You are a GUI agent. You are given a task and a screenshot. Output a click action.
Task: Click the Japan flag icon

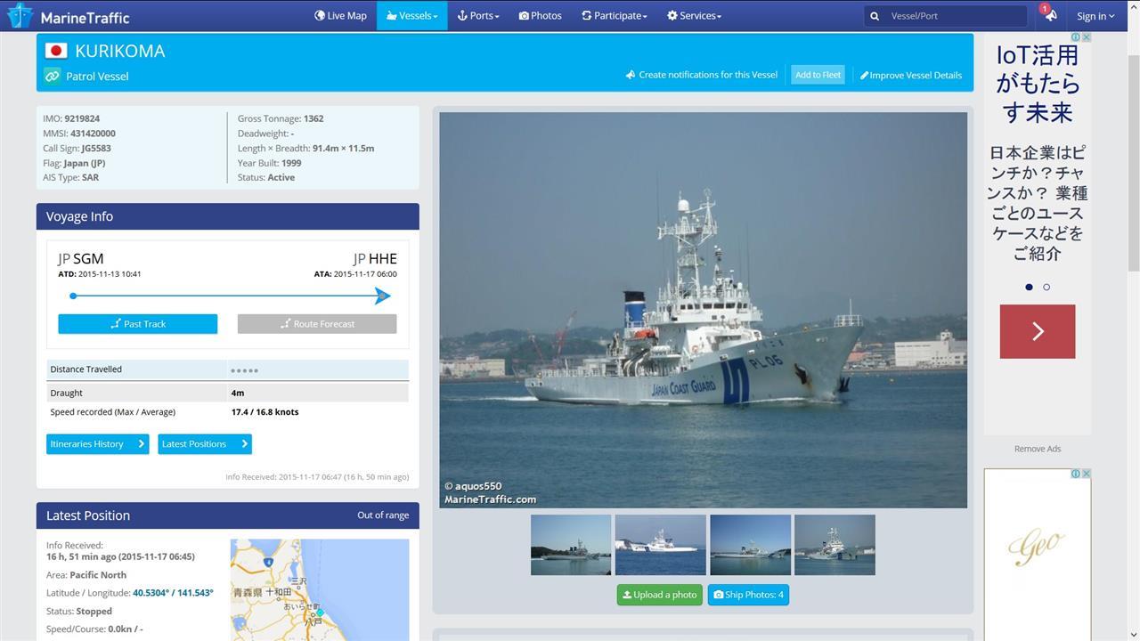point(56,51)
